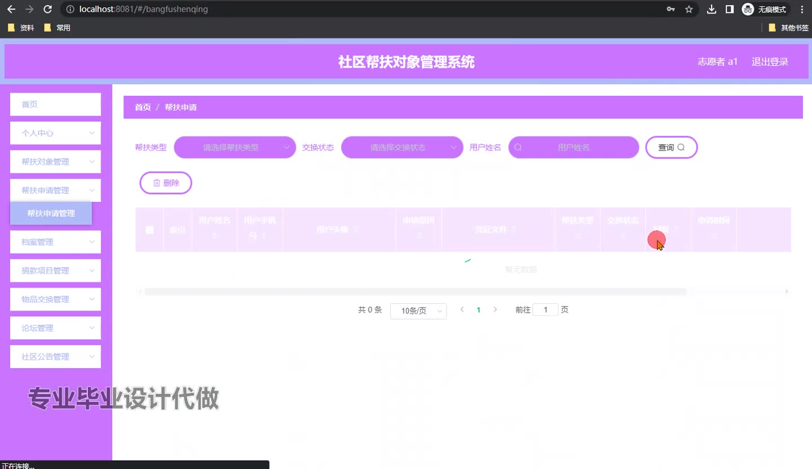Go to next page arrow in pagination
812x469 pixels.
[x=495, y=309]
